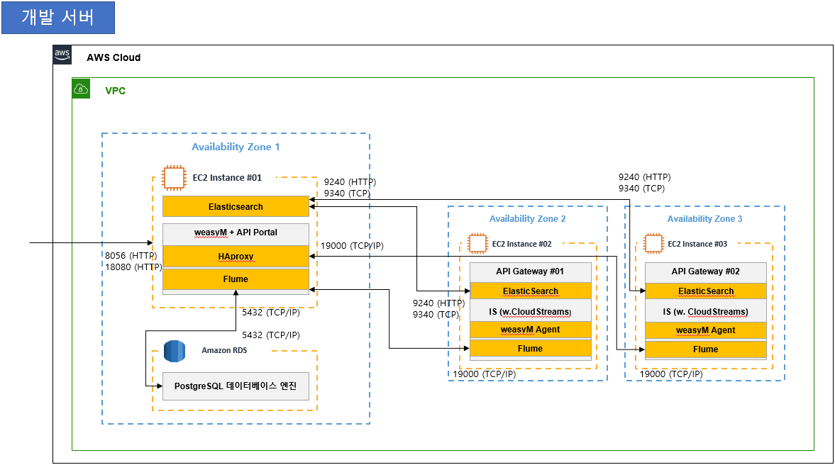835x465 pixels.
Task: Click the HAproxy component box
Action: click(236, 257)
